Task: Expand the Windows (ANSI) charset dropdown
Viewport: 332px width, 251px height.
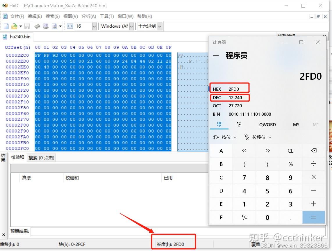Action: [x=131, y=26]
